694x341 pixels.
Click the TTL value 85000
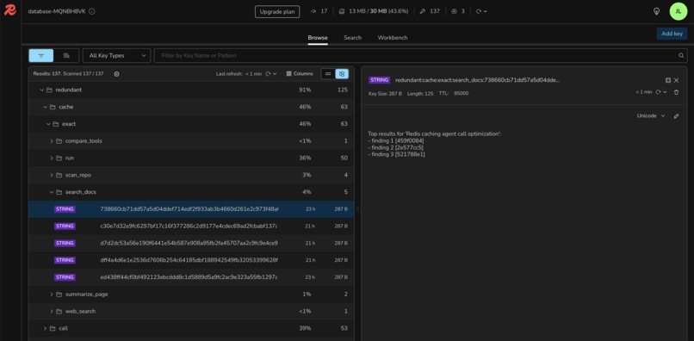point(462,94)
